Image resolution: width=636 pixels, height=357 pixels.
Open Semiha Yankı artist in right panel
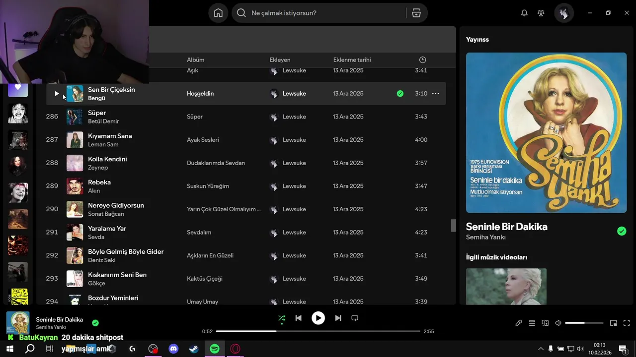(x=486, y=237)
